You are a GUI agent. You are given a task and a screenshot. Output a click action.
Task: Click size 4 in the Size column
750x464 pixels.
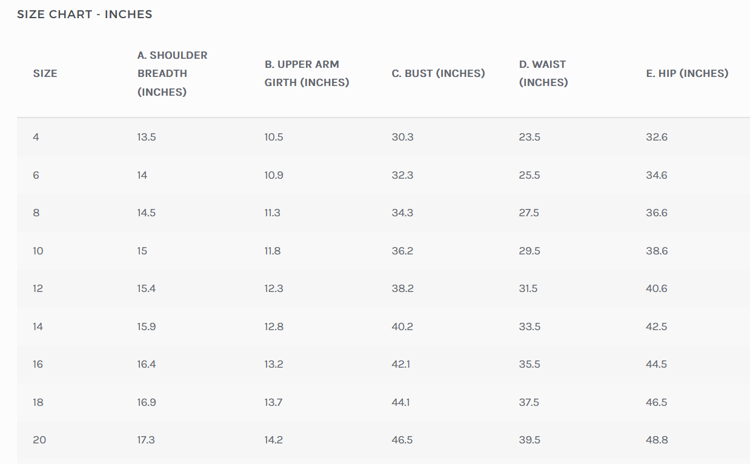(36, 137)
